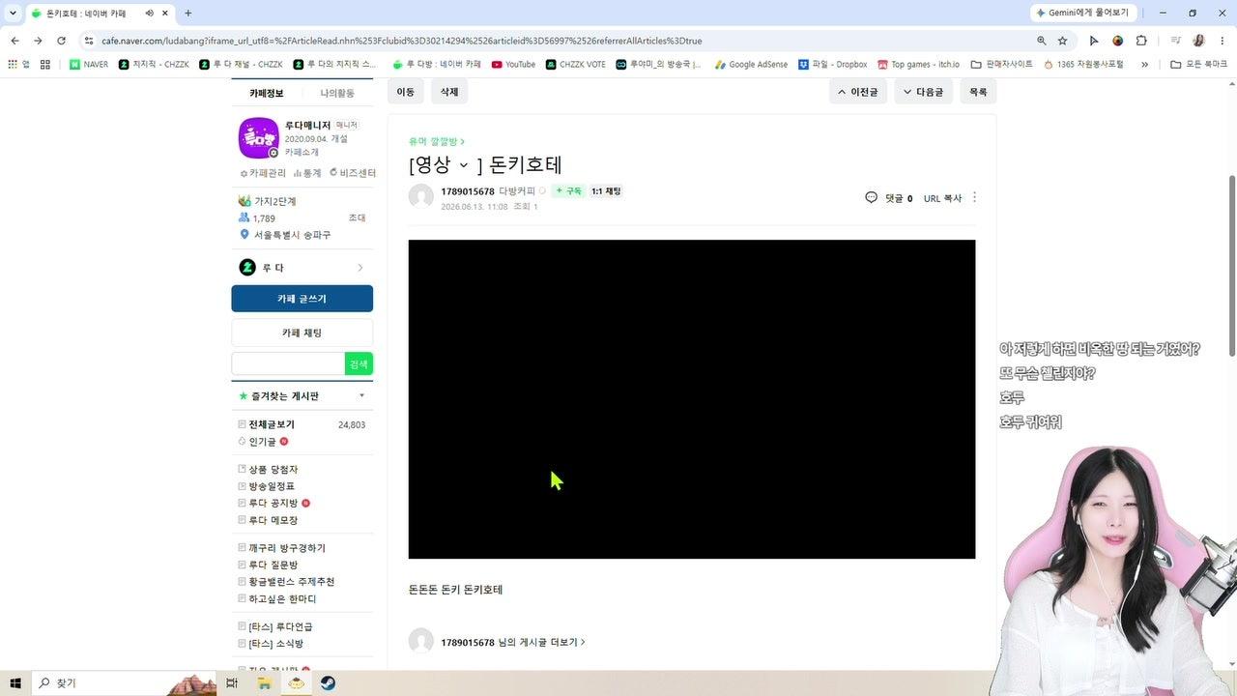The height and width of the screenshot is (696, 1237).
Task: Click the 이동 move button
Action: click(x=406, y=92)
